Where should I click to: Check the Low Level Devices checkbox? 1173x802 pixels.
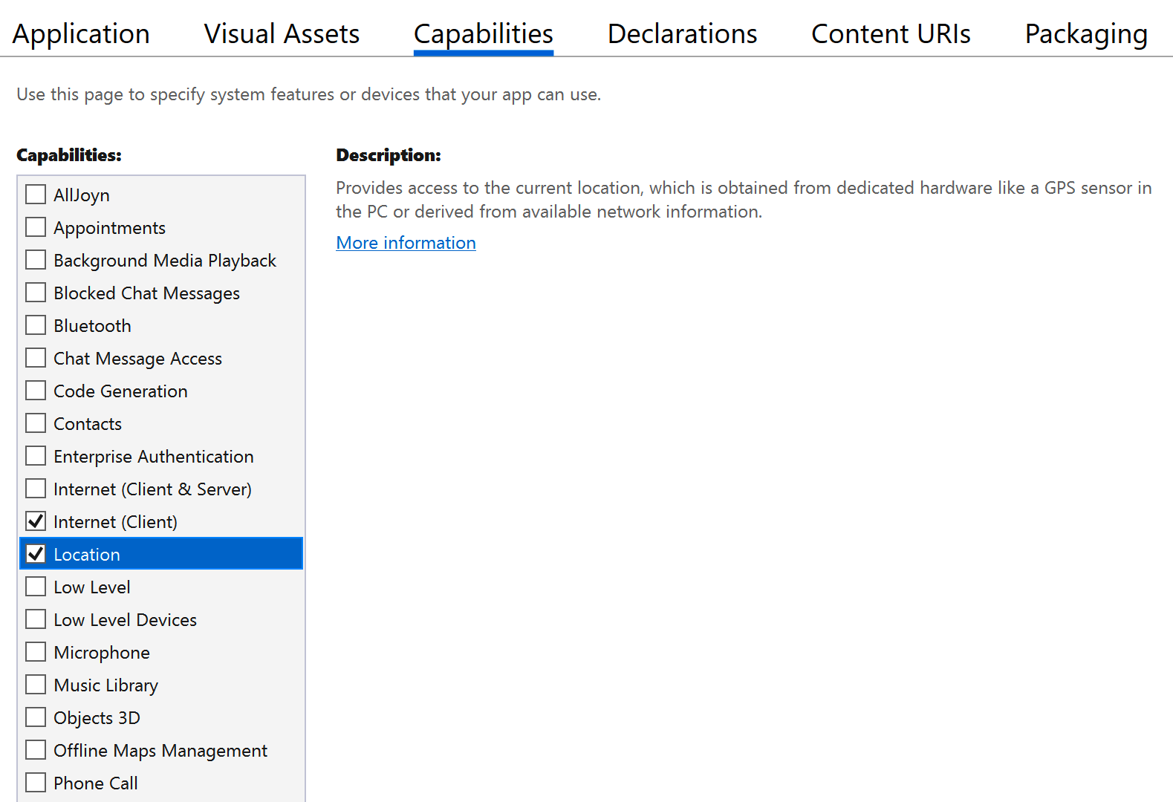tap(36, 619)
